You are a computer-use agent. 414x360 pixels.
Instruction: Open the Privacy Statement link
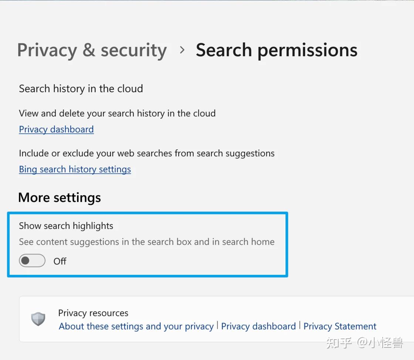pyautogui.click(x=340, y=326)
